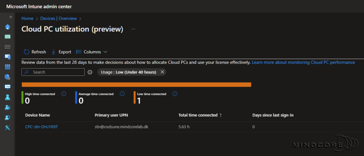Open the Columns dropdown
Screen dimensions: 364x156
click(x=92, y=52)
